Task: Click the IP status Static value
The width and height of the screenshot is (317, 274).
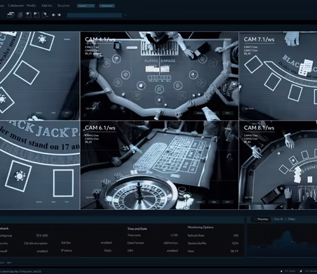Action: [108, 251]
